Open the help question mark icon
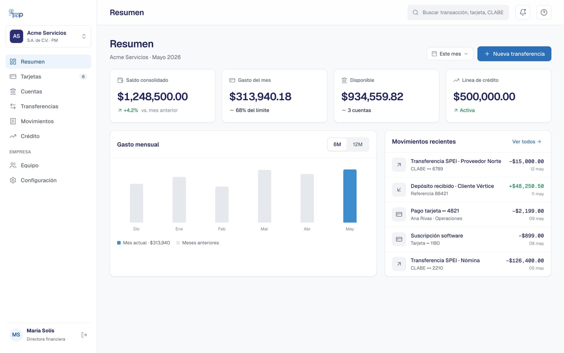Viewport: 564px width, 353px height. click(x=544, y=13)
